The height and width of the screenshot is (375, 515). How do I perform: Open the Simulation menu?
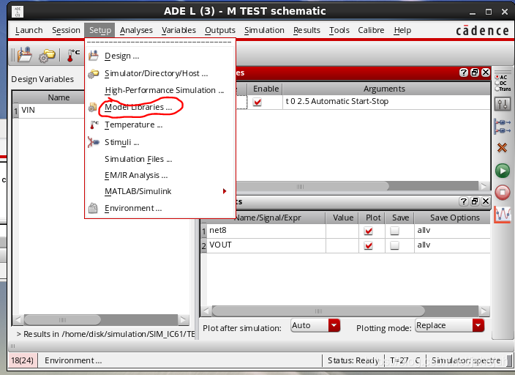click(x=264, y=30)
